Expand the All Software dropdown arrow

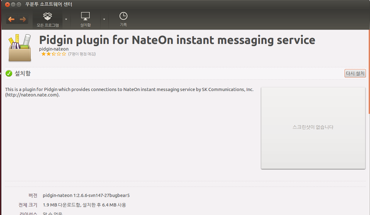pyautogui.click(x=66, y=19)
